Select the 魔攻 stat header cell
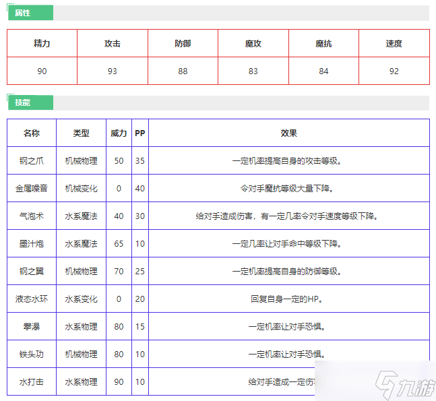 253,43
